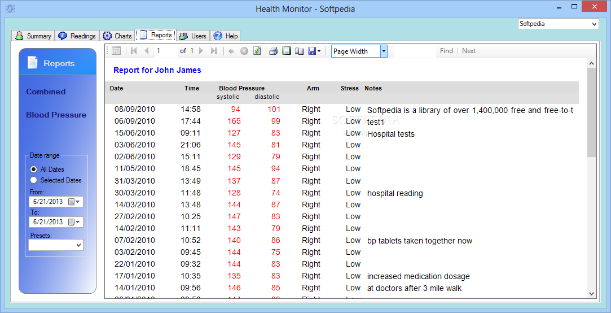Choose the Combined report
This screenshot has width=611, height=313.
pos(46,92)
